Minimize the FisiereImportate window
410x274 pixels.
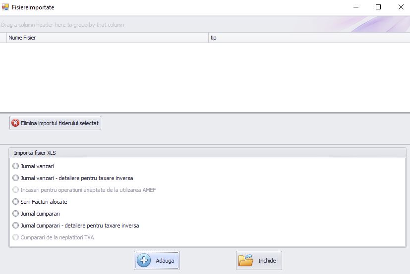coord(355,7)
